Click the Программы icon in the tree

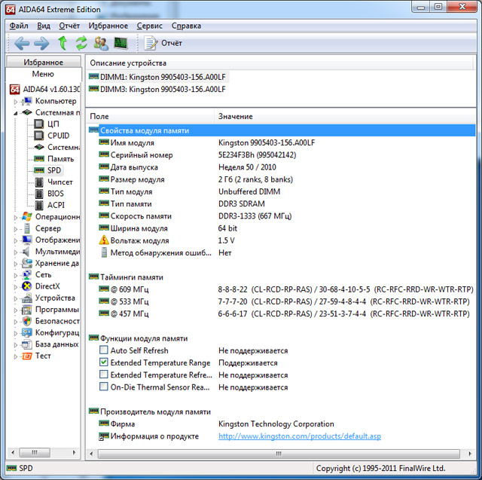click(x=27, y=310)
